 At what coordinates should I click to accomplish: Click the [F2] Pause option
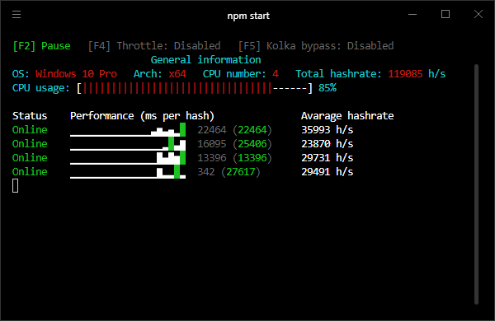41,46
